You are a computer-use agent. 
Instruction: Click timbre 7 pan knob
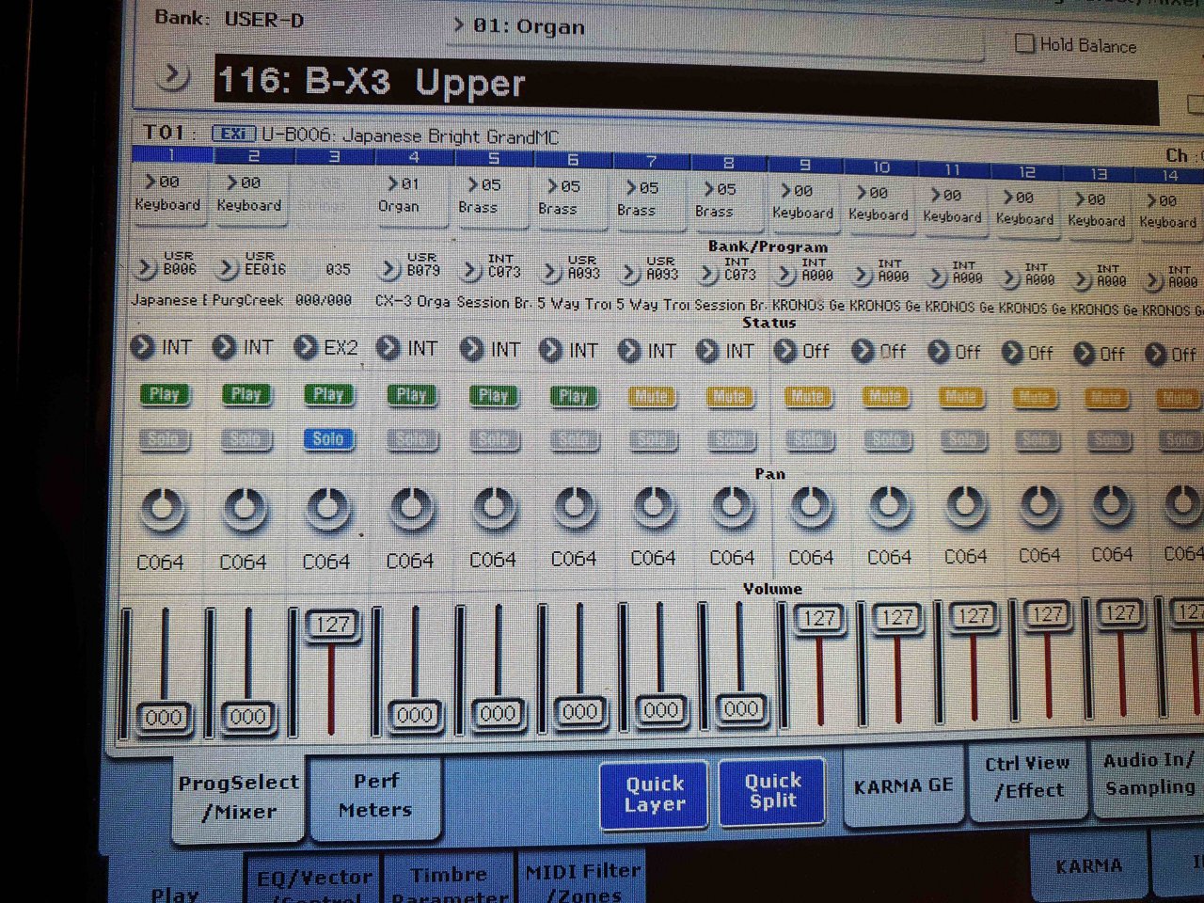tap(654, 509)
